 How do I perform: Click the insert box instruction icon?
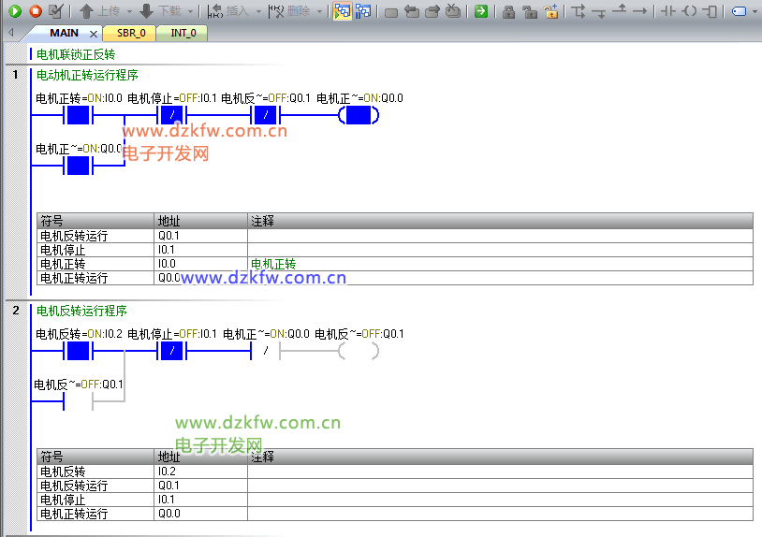[711, 11]
